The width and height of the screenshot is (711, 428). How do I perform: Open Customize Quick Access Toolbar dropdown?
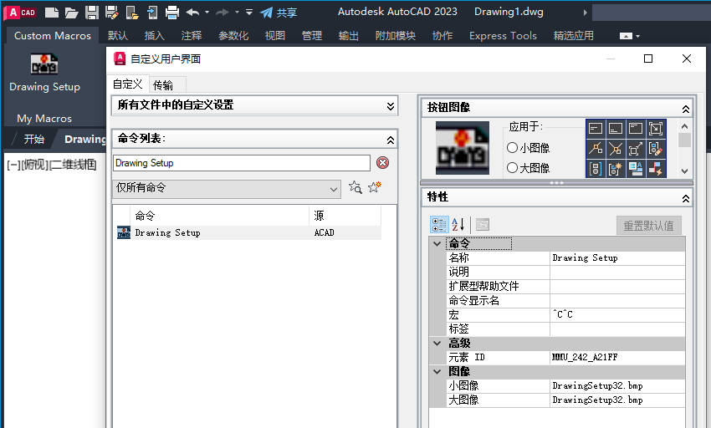click(x=249, y=13)
